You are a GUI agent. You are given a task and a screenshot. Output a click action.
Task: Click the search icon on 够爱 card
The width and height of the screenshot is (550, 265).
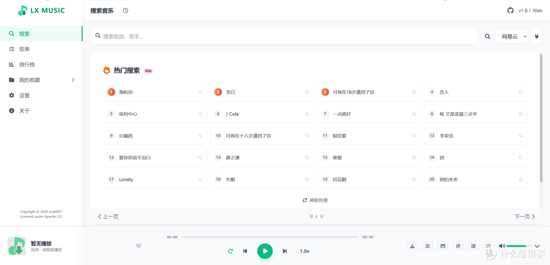414,158
